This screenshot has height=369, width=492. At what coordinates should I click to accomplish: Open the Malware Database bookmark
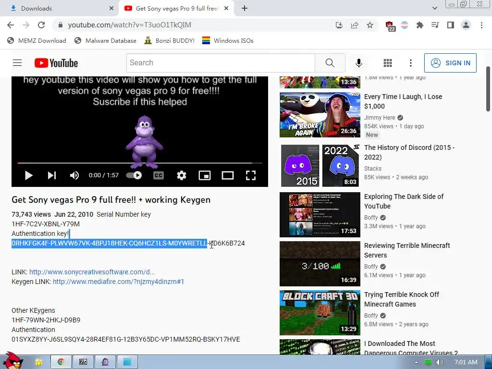105,40
